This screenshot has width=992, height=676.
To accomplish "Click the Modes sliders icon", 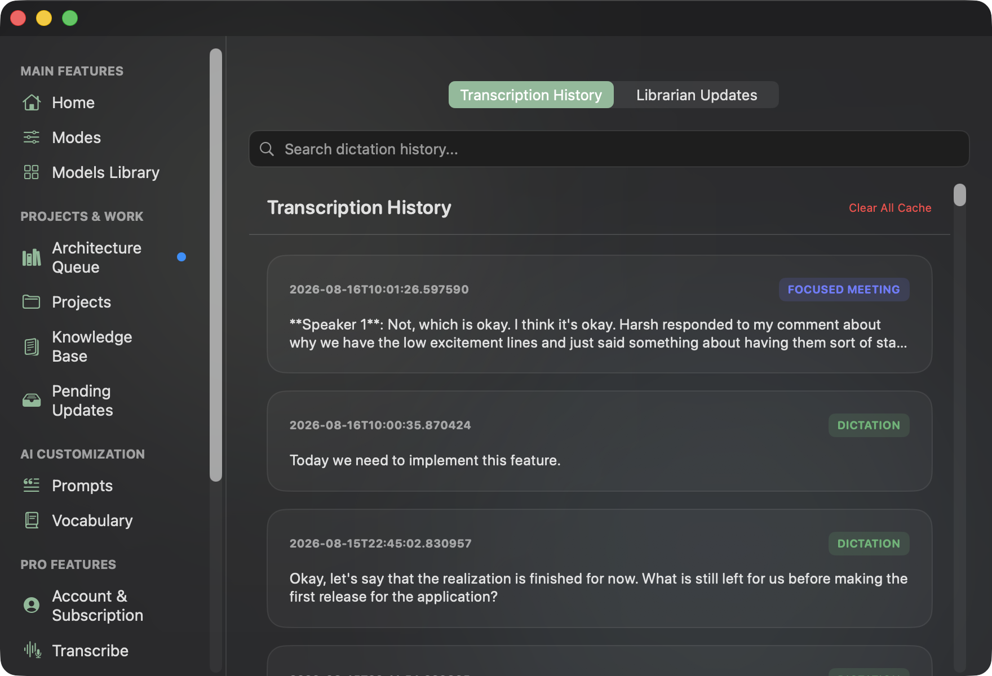I will point(32,137).
